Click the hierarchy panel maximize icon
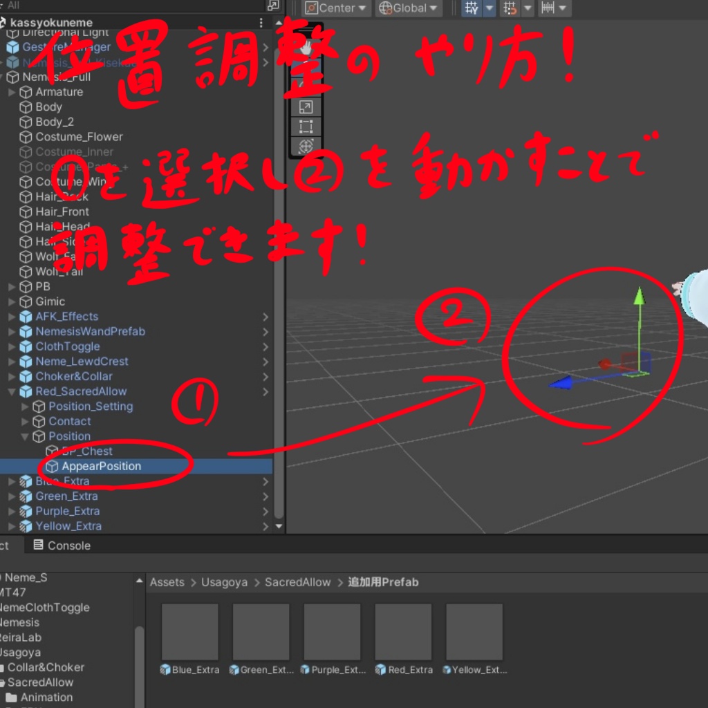Image resolution: width=708 pixels, height=708 pixels. 272,6
